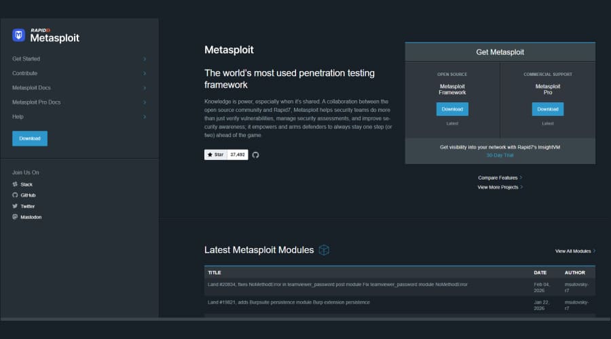Follow the 30-Day Trial link

500,155
